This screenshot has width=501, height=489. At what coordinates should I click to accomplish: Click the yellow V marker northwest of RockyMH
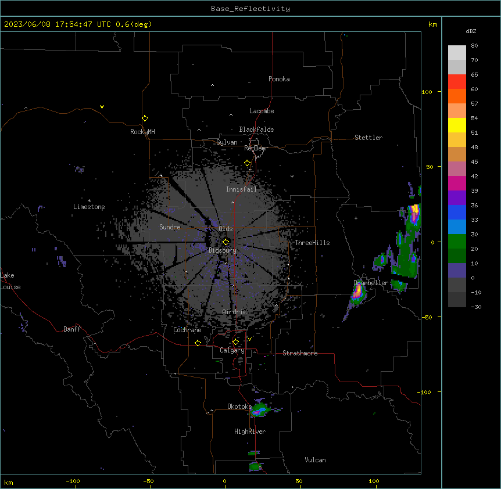[102, 107]
